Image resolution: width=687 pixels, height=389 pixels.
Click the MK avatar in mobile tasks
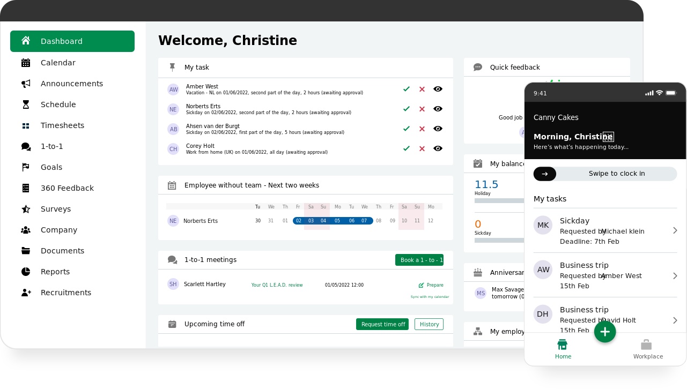pyautogui.click(x=543, y=225)
